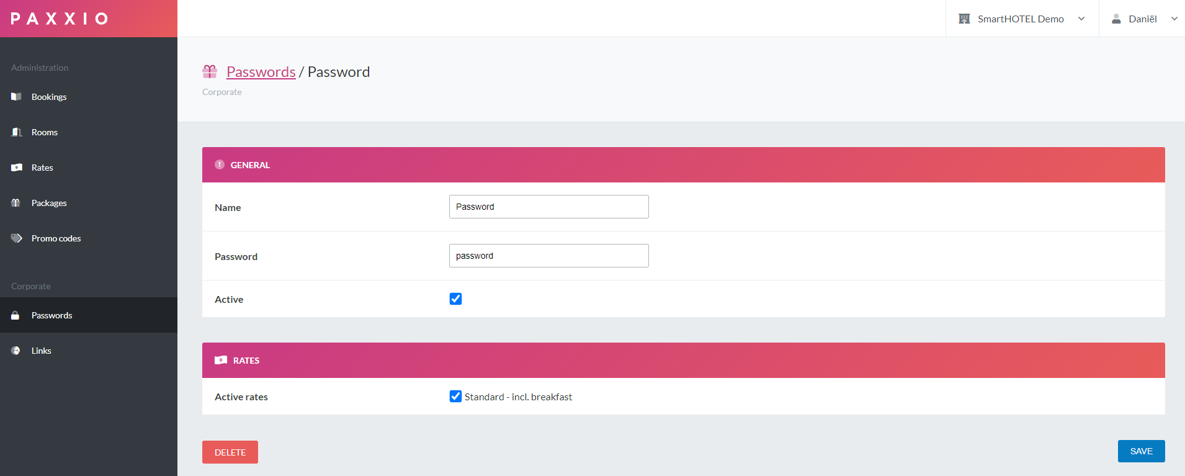The width and height of the screenshot is (1185, 476).
Task: Click the gift icon beside Passwords breadcrumb
Action: click(x=210, y=72)
